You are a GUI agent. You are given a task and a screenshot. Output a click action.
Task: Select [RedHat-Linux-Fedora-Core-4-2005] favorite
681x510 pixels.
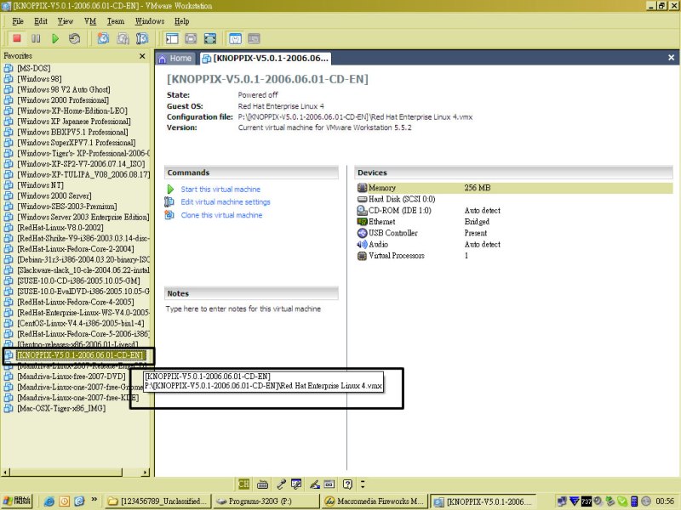(x=76, y=302)
